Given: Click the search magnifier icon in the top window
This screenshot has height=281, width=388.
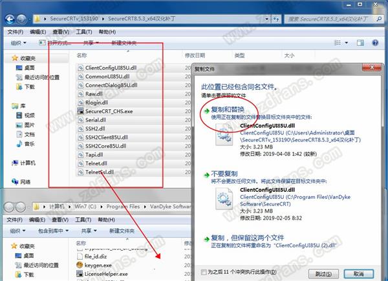Looking at the screenshot, I should click(x=378, y=19).
